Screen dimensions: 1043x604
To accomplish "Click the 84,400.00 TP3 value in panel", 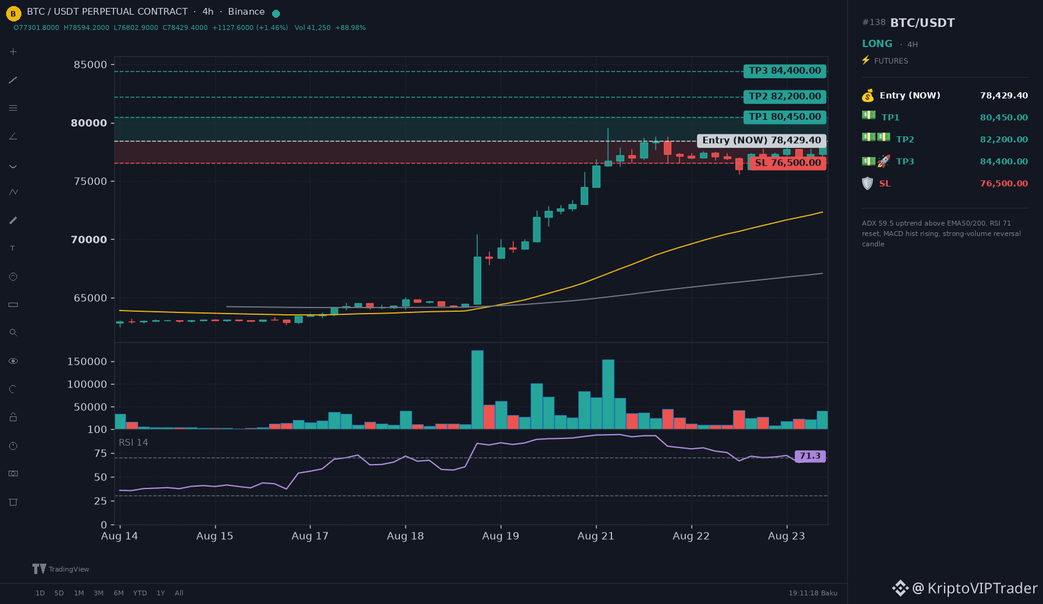I will pyautogui.click(x=1004, y=161).
